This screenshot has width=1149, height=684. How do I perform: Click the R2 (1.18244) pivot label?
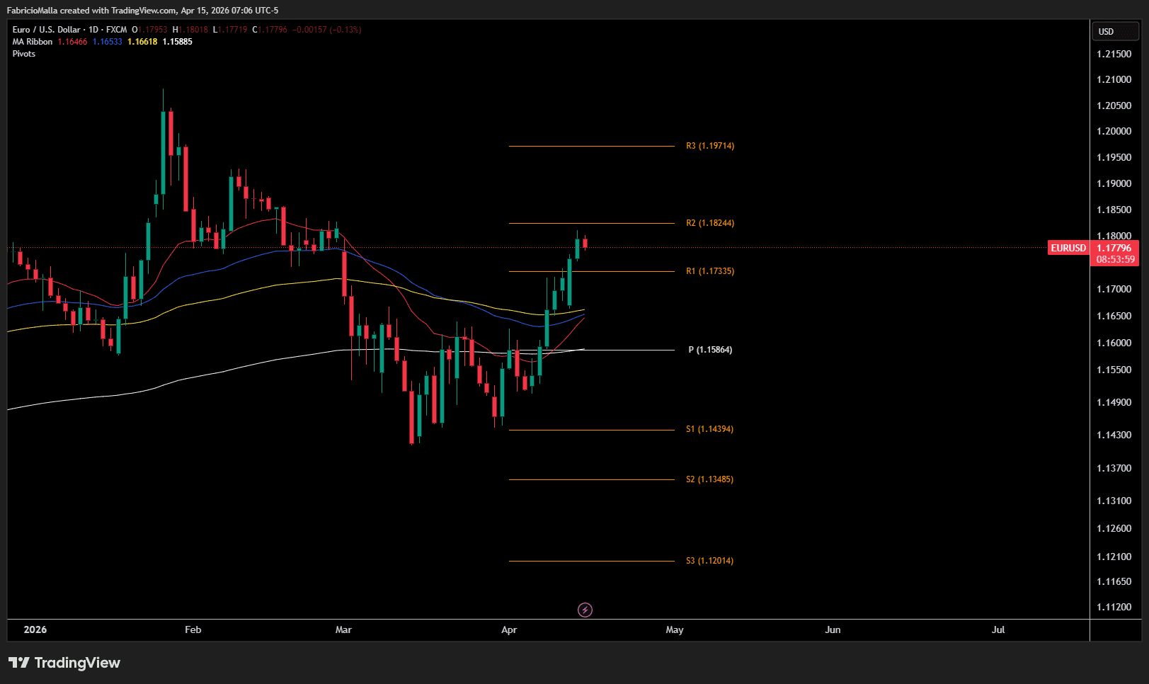(710, 223)
